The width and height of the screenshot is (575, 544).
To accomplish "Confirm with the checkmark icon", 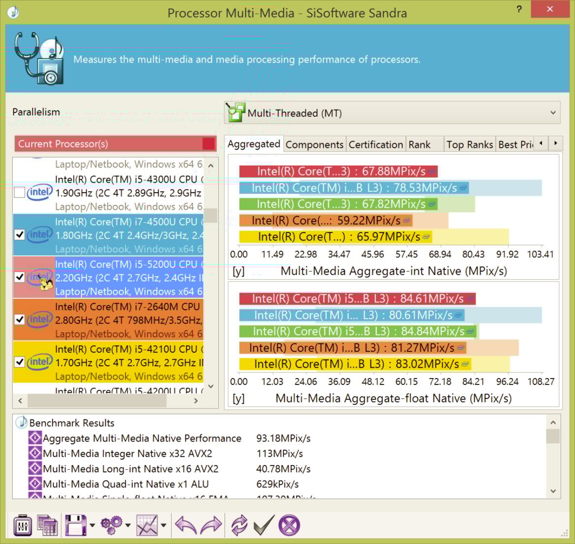I will [264, 525].
